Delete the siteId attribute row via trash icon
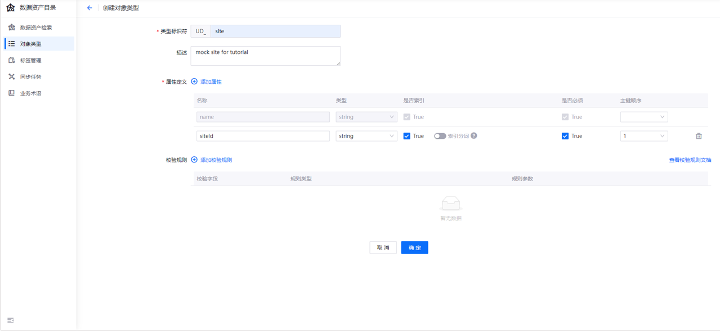This screenshot has height=331, width=720. tap(699, 135)
